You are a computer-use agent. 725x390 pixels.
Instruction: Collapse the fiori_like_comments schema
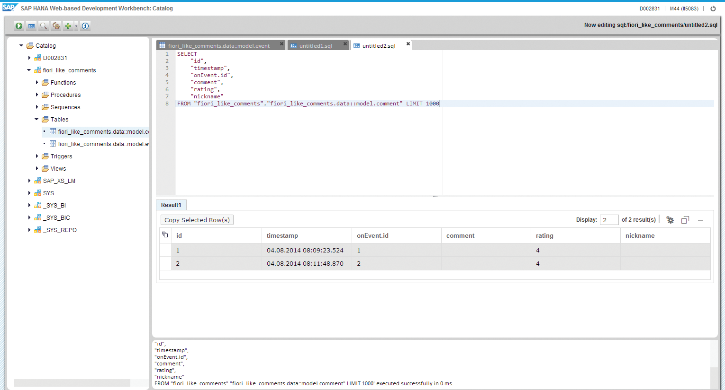tap(29, 70)
